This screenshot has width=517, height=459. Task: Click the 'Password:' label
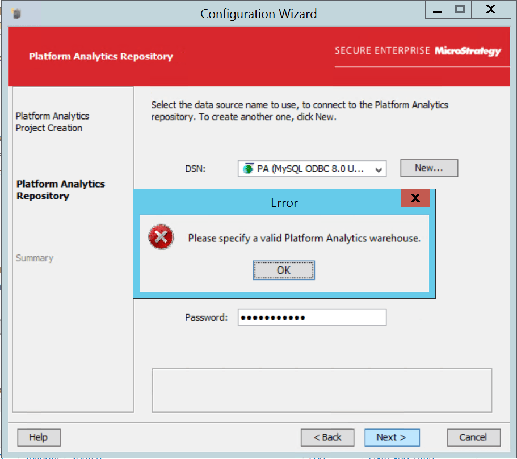(x=207, y=317)
